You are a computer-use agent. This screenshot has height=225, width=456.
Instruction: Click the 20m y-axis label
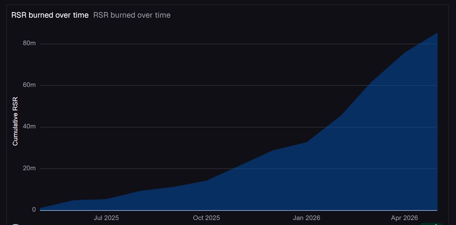29,168
